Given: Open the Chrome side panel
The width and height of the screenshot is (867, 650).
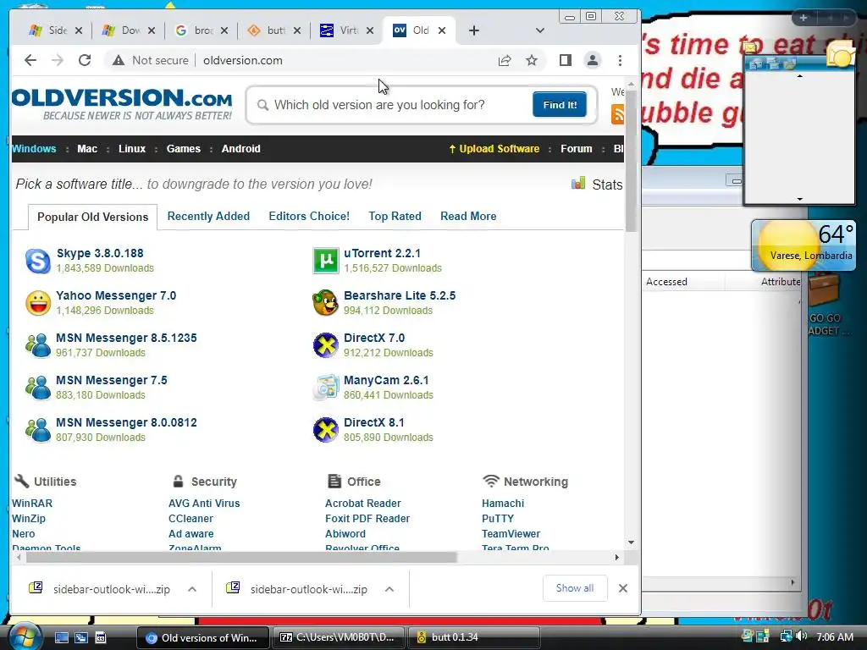Looking at the screenshot, I should pos(565,60).
